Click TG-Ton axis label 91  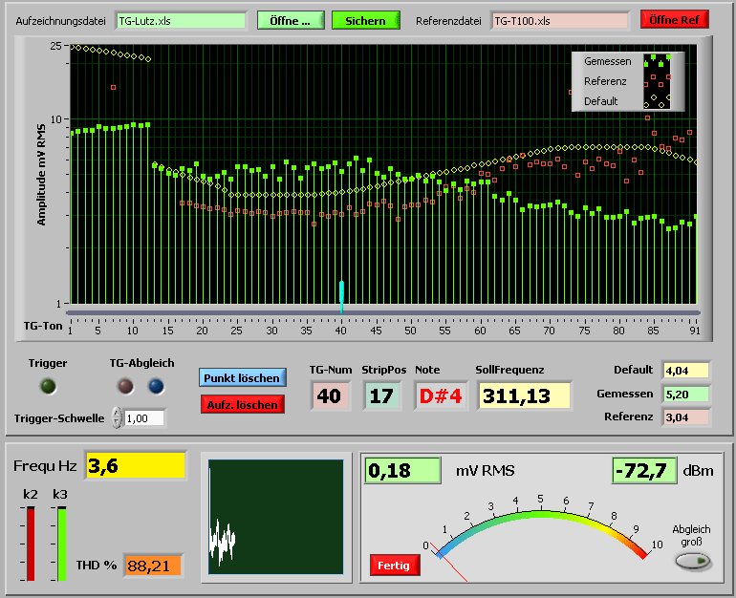coord(695,331)
